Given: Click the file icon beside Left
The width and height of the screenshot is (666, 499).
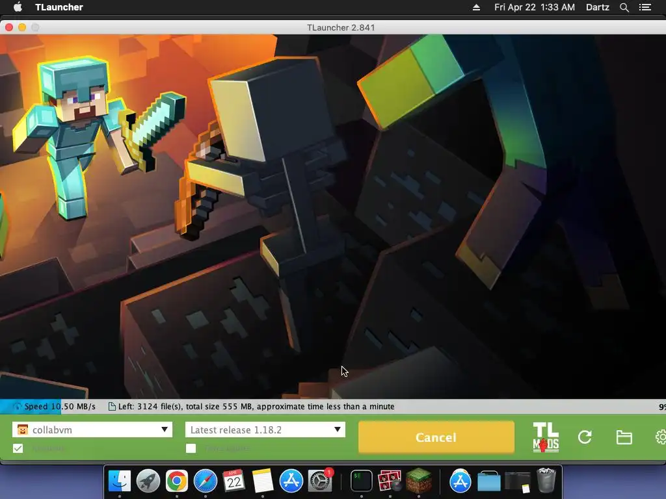Looking at the screenshot, I should 112,407.
